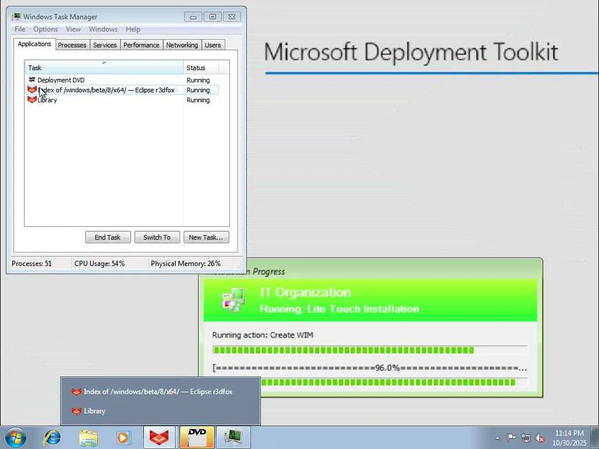Sort tasks by the Status column header

(201, 68)
